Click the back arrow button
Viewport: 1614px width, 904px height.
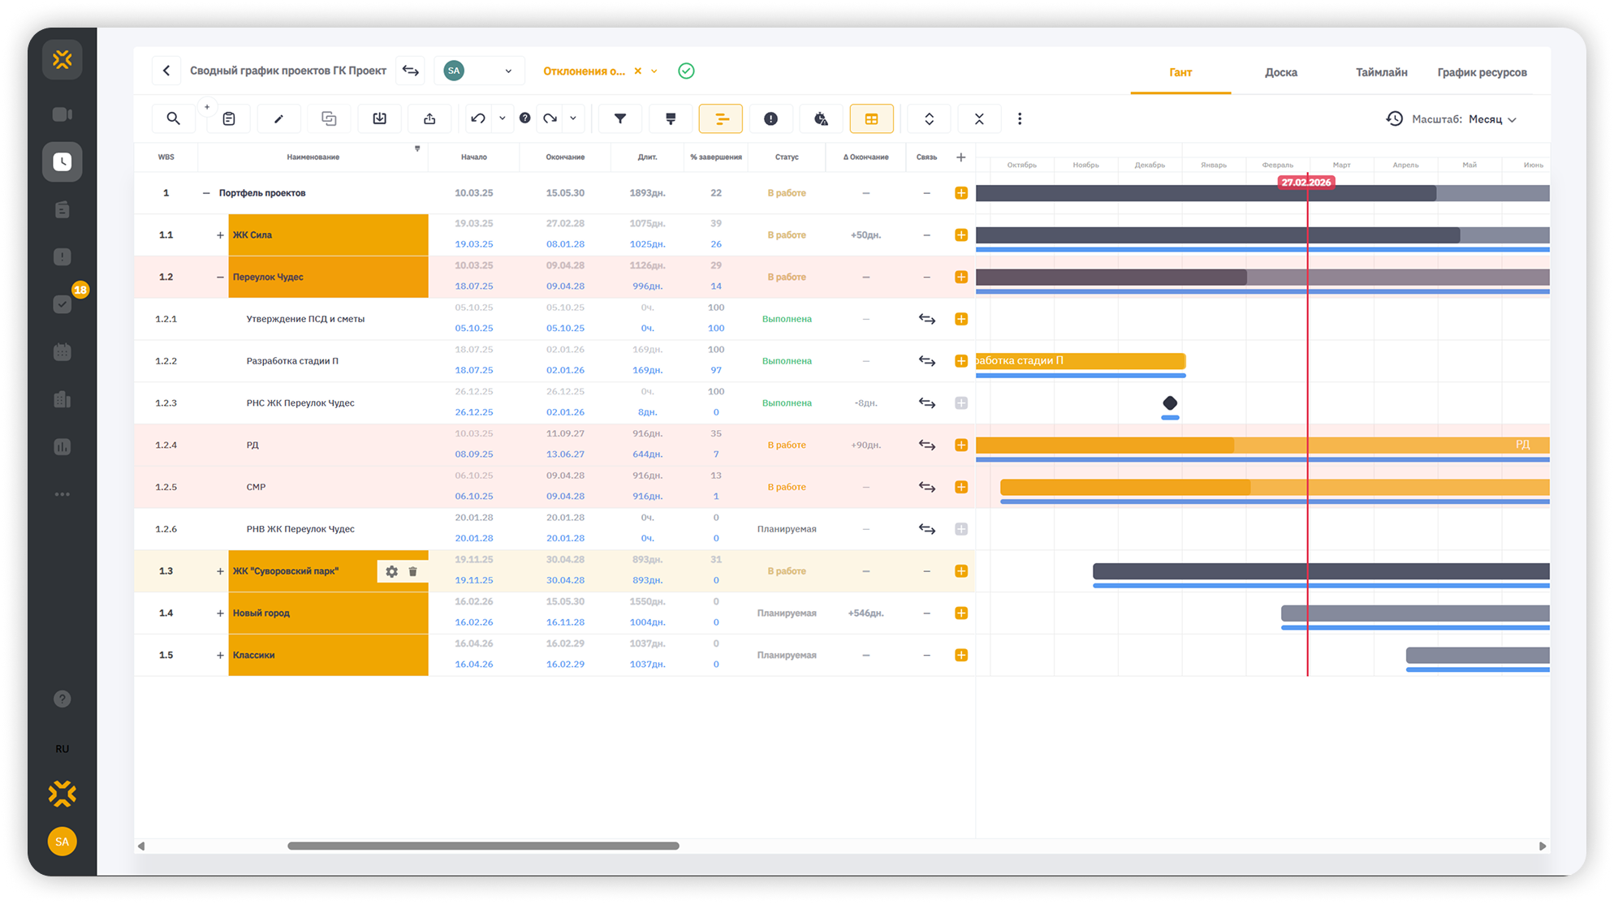tap(166, 71)
